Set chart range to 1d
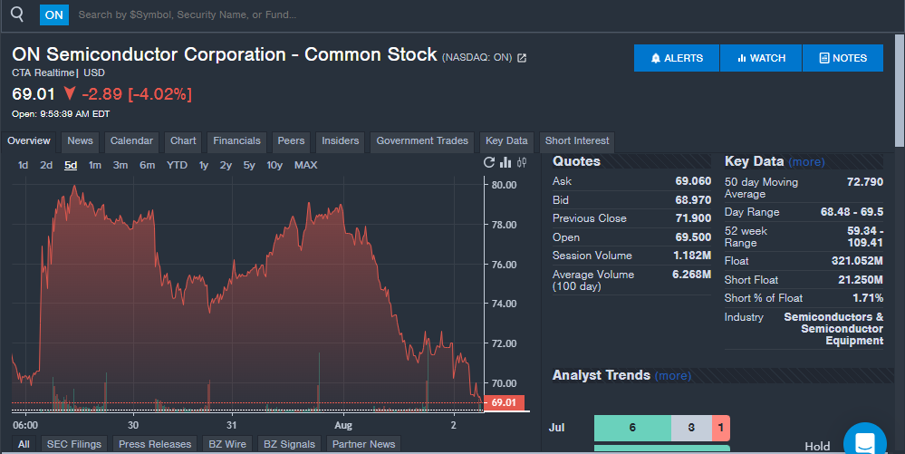The image size is (905, 454). click(23, 165)
